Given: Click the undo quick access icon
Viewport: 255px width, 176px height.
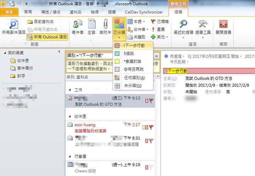Looking at the screenshot, I should pos(19,4).
